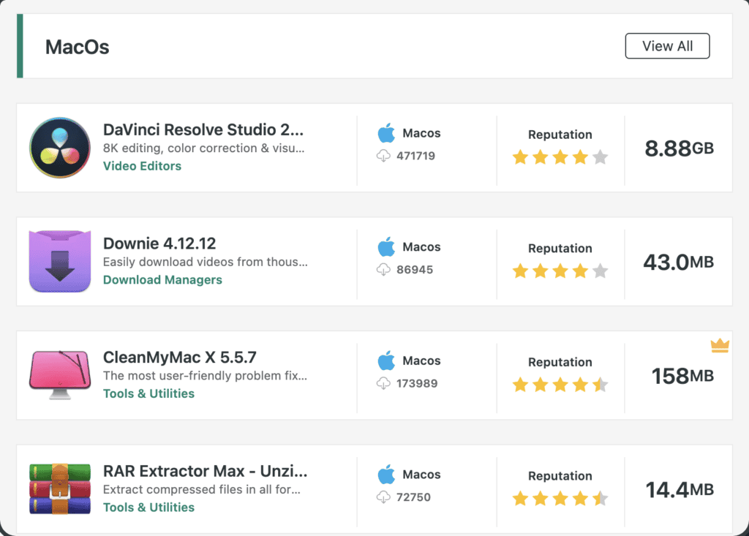Click the MacOs section heading
Viewport: 749px width, 536px height.
pyautogui.click(x=77, y=47)
